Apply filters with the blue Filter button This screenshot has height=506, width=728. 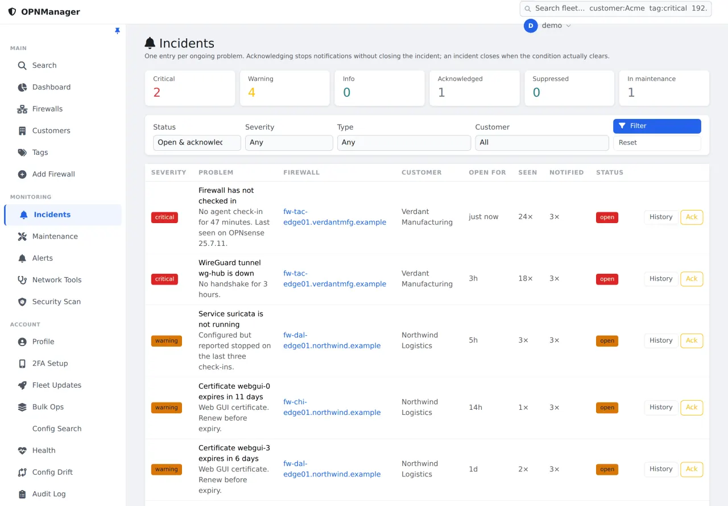click(x=657, y=126)
